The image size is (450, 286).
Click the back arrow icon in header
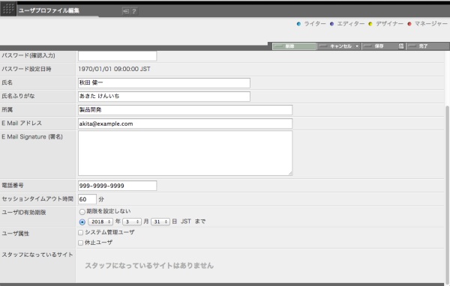point(126,11)
